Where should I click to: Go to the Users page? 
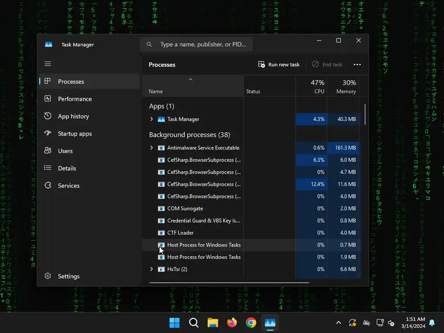[x=89, y=151]
